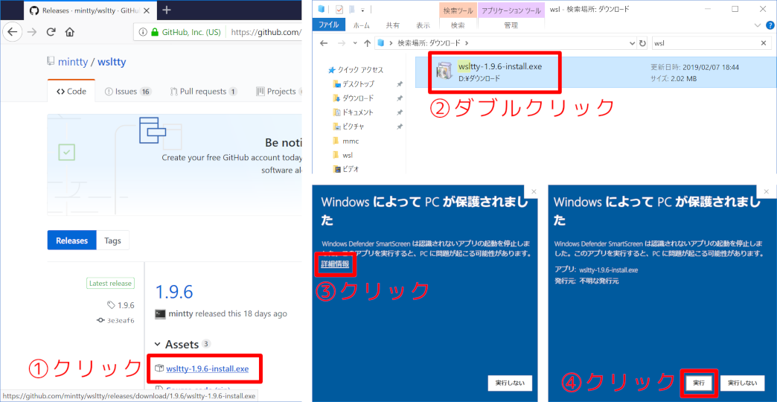Select ビデオ in Explorer sidebar
The width and height of the screenshot is (777, 402).
[346, 169]
